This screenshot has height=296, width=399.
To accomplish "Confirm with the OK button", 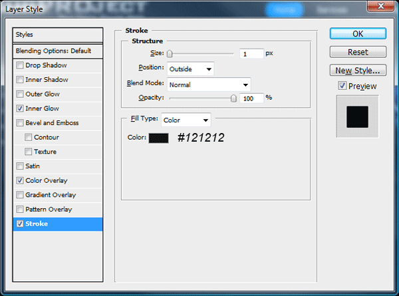I will tap(358, 34).
